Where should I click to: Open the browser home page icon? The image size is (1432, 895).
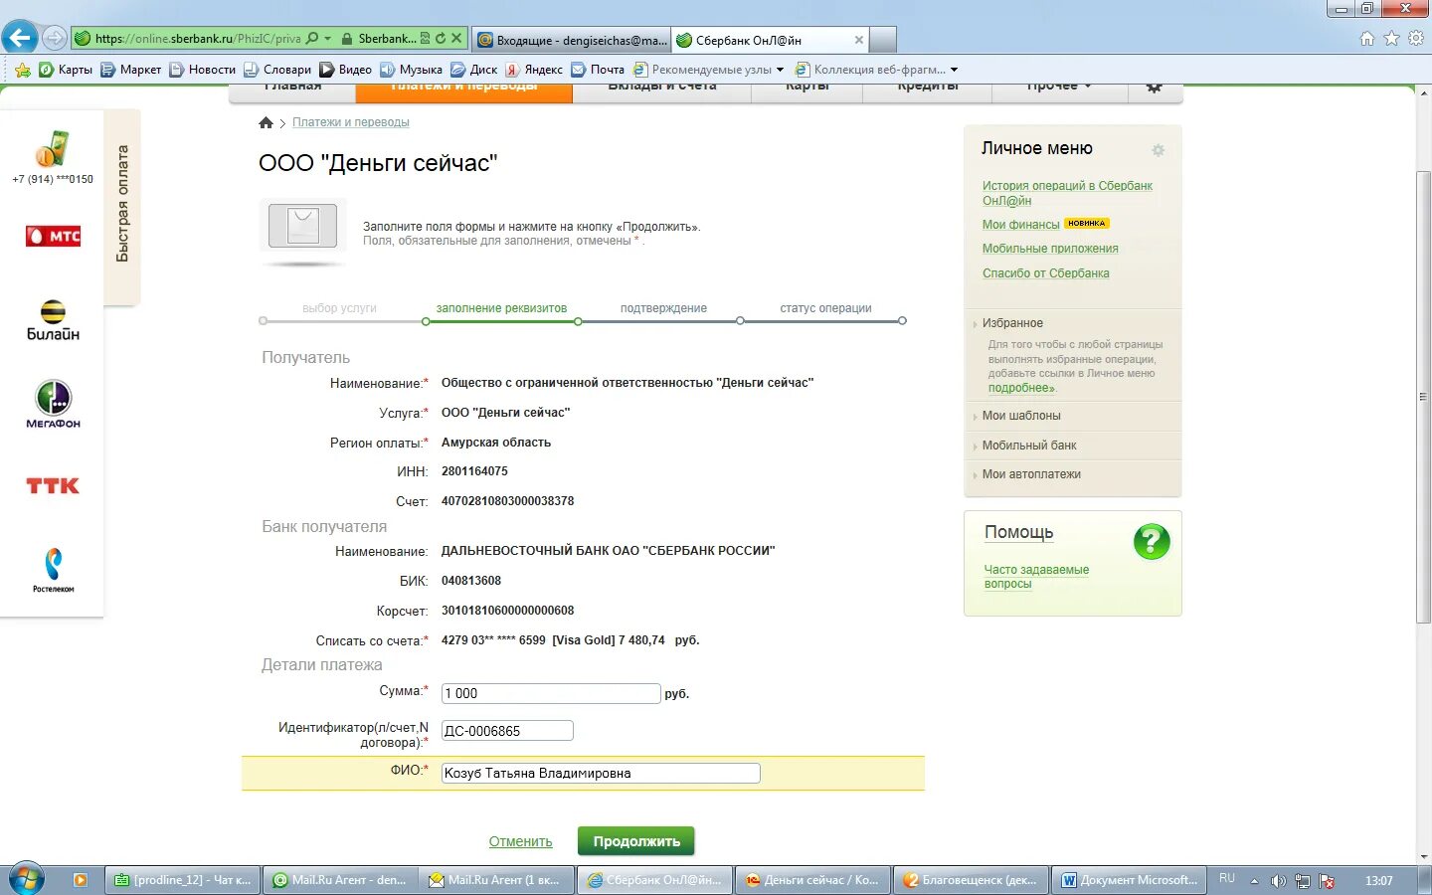[1367, 39]
